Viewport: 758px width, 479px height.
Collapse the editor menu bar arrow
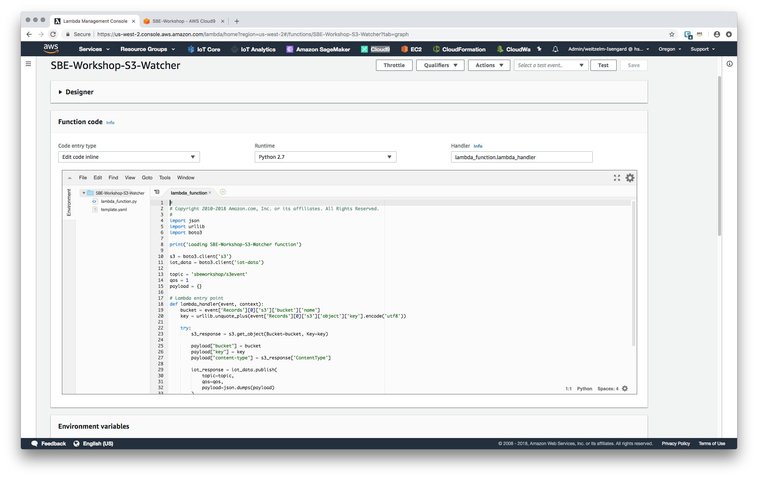70,178
